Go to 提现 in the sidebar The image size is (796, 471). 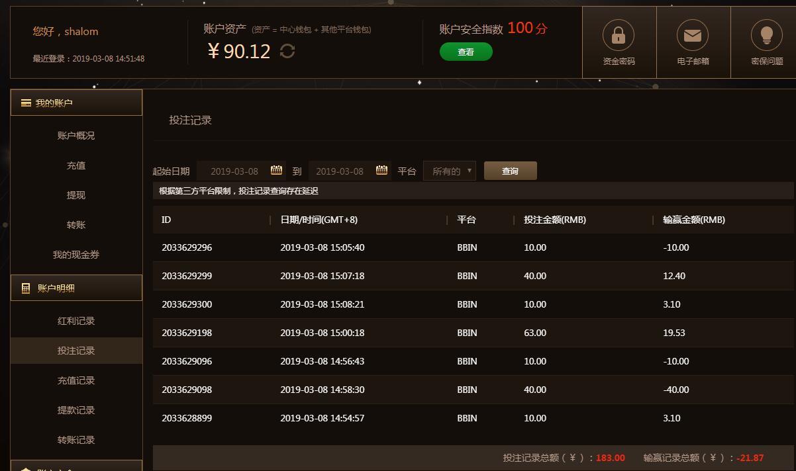pos(76,195)
